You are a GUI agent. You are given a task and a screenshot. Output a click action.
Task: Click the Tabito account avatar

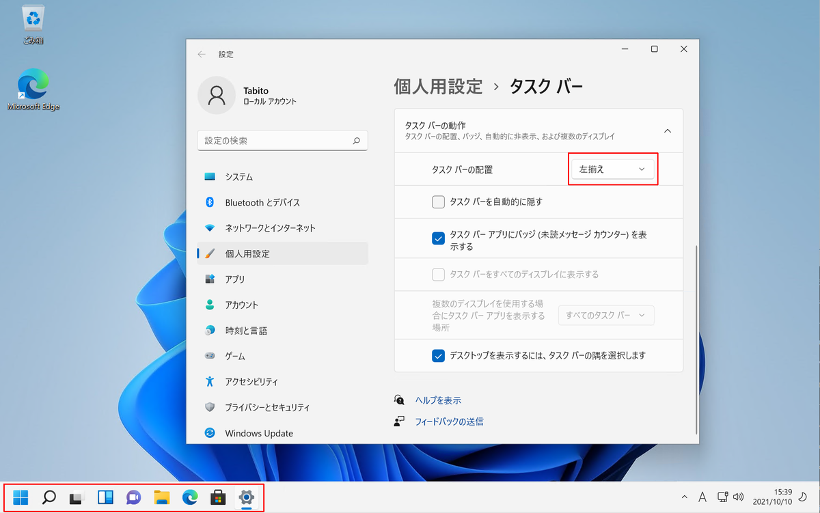(217, 96)
